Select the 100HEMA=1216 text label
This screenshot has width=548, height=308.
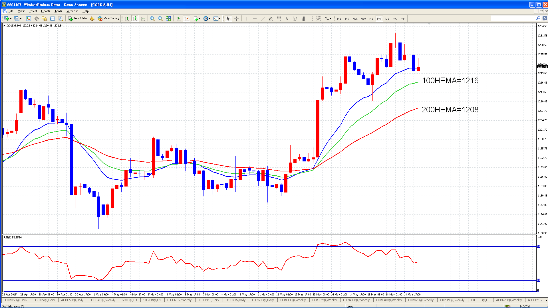pos(450,81)
